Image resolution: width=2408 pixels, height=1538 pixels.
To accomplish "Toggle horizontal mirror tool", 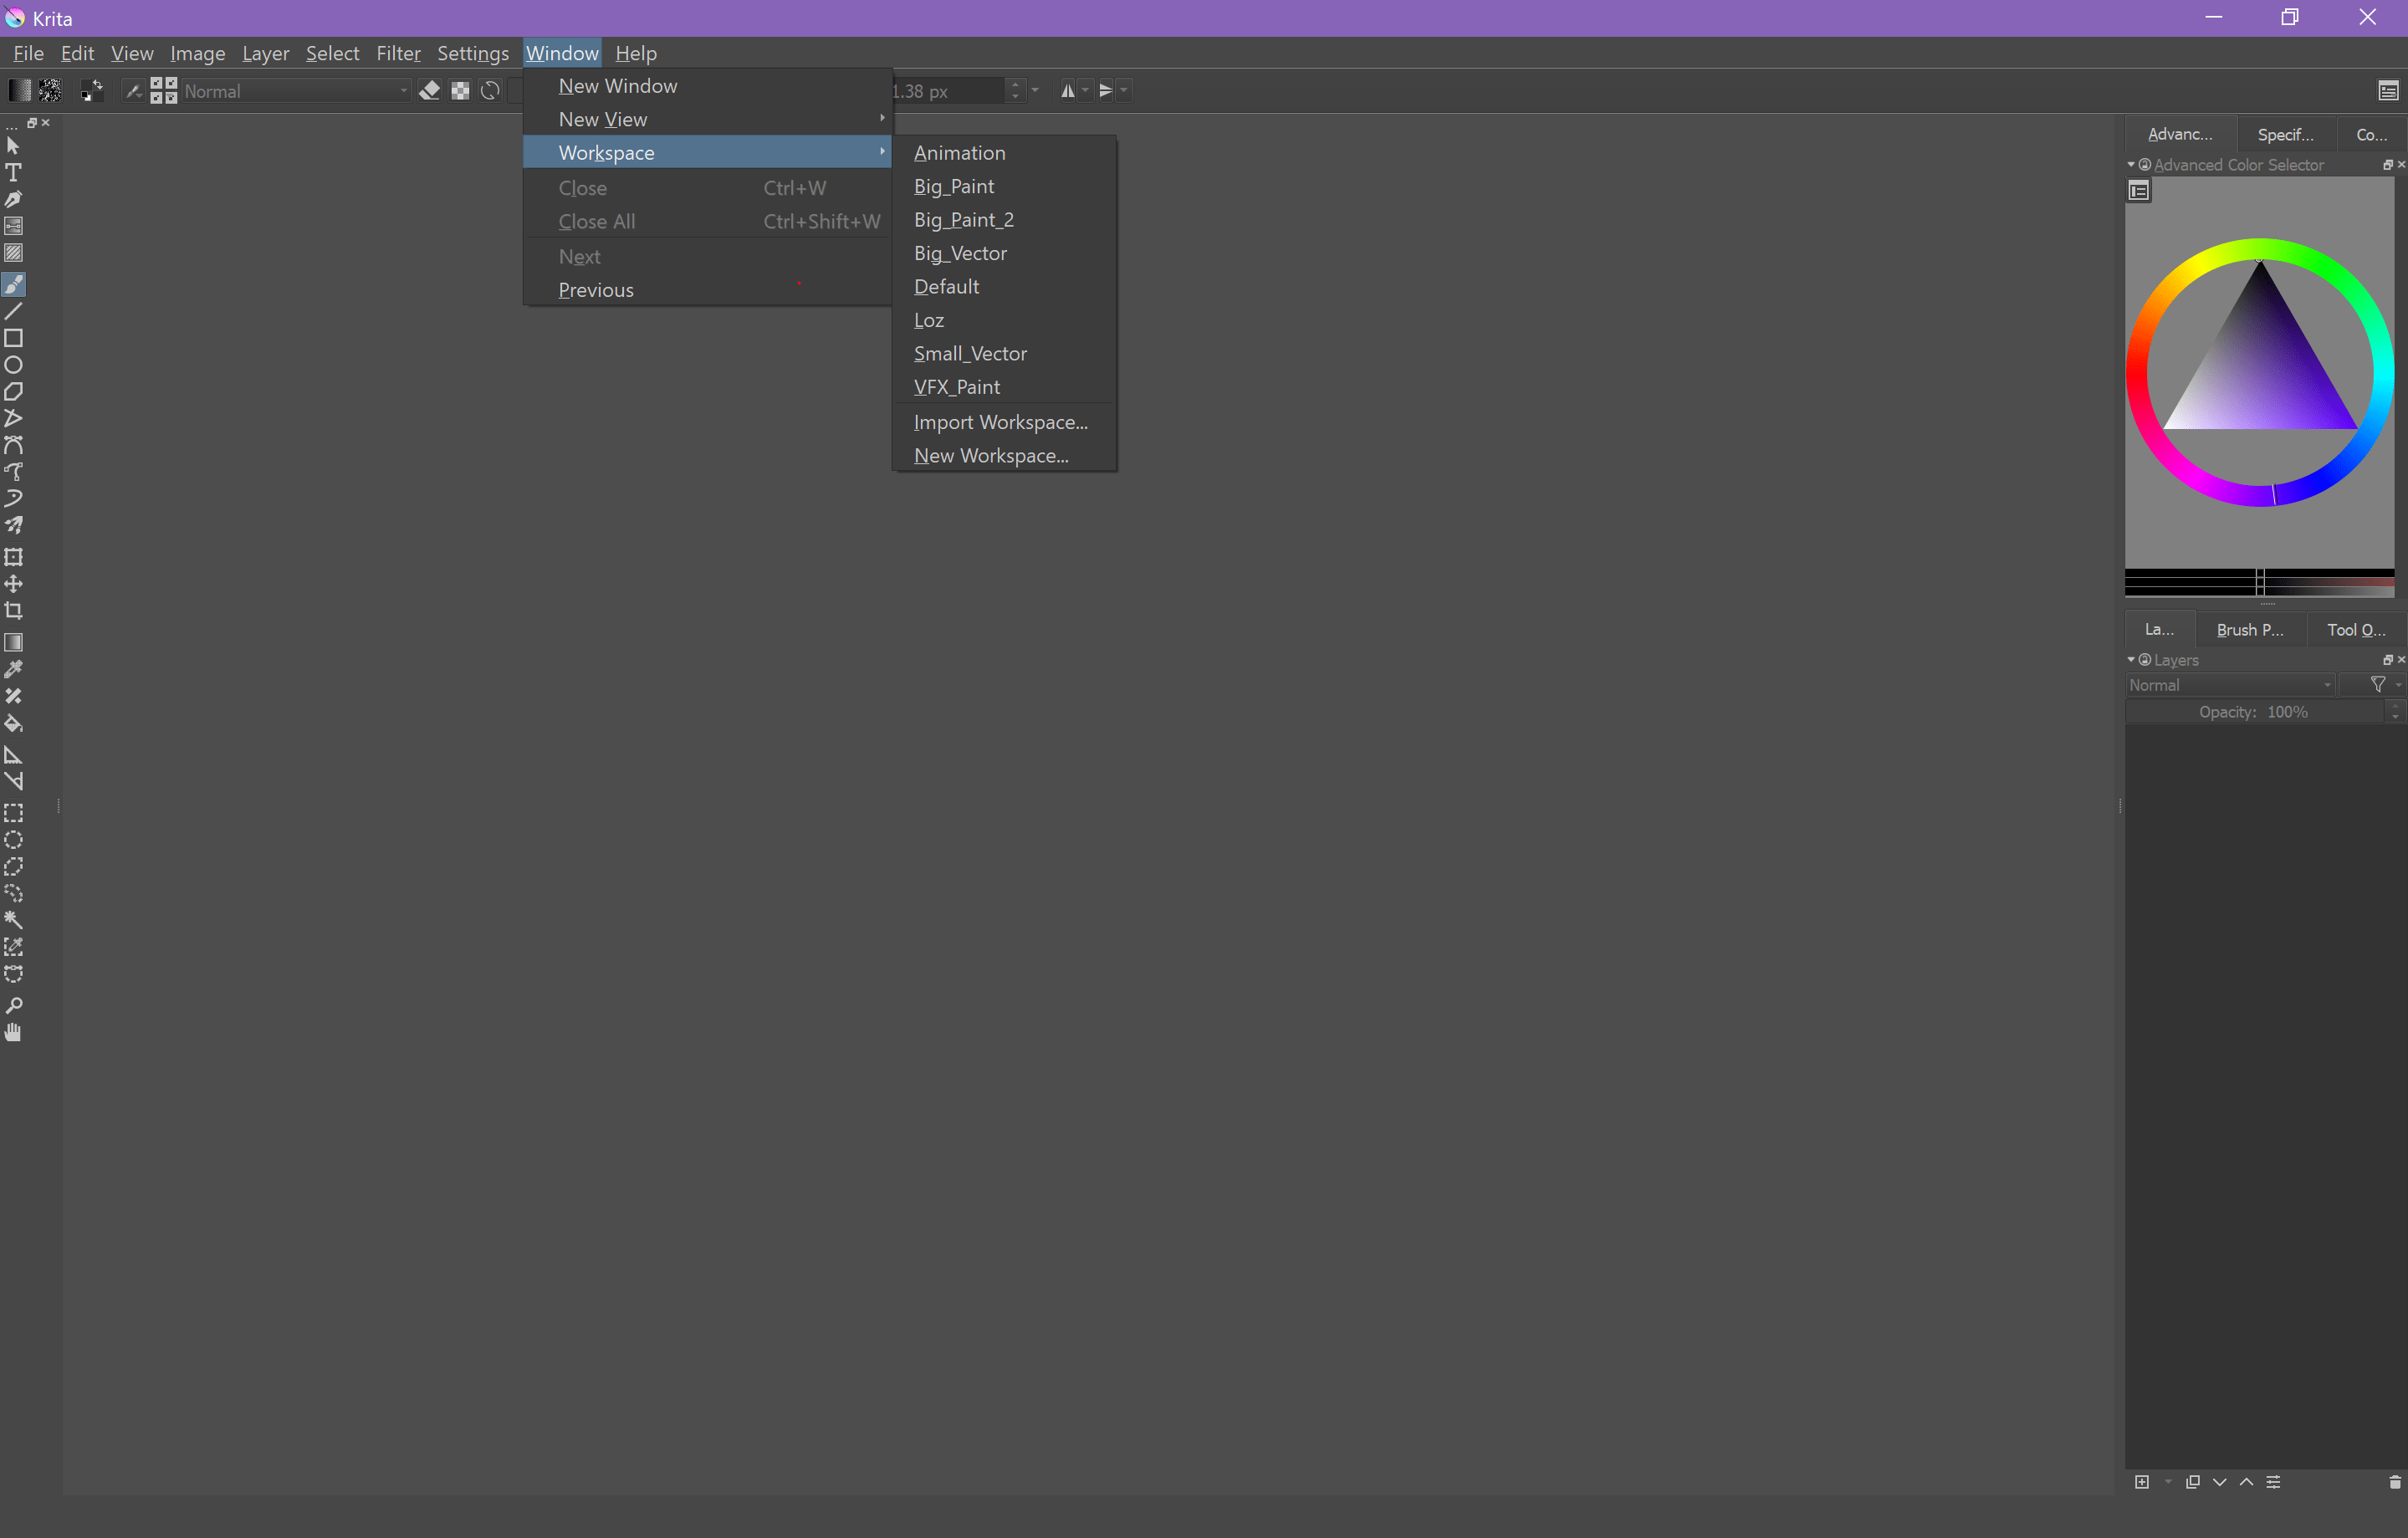I will click(1068, 91).
